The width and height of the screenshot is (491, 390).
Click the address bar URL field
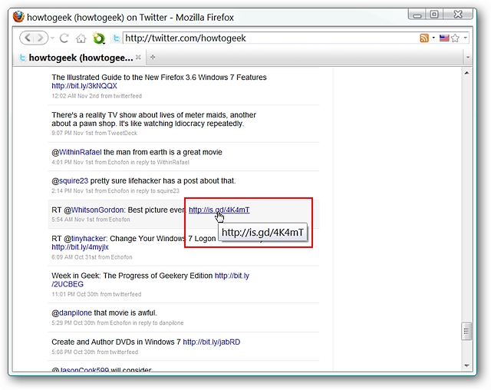(269, 38)
